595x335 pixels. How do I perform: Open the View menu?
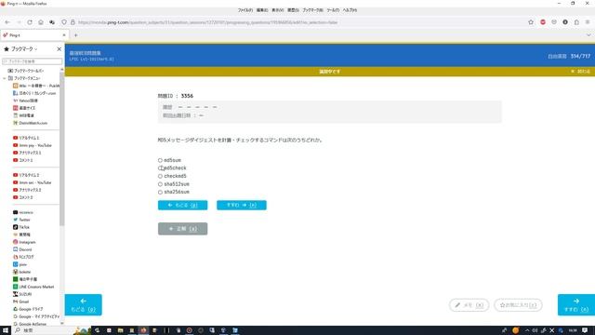tap(277, 10)
